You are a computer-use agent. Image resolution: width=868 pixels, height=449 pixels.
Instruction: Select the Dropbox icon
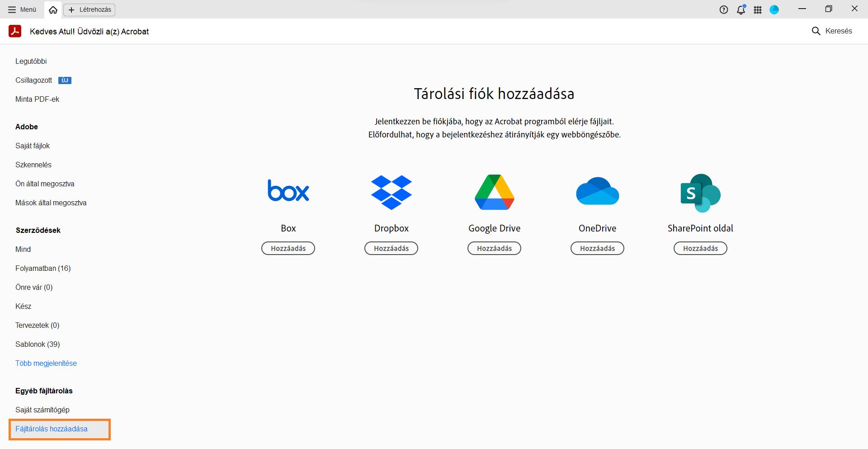(391, 192)
